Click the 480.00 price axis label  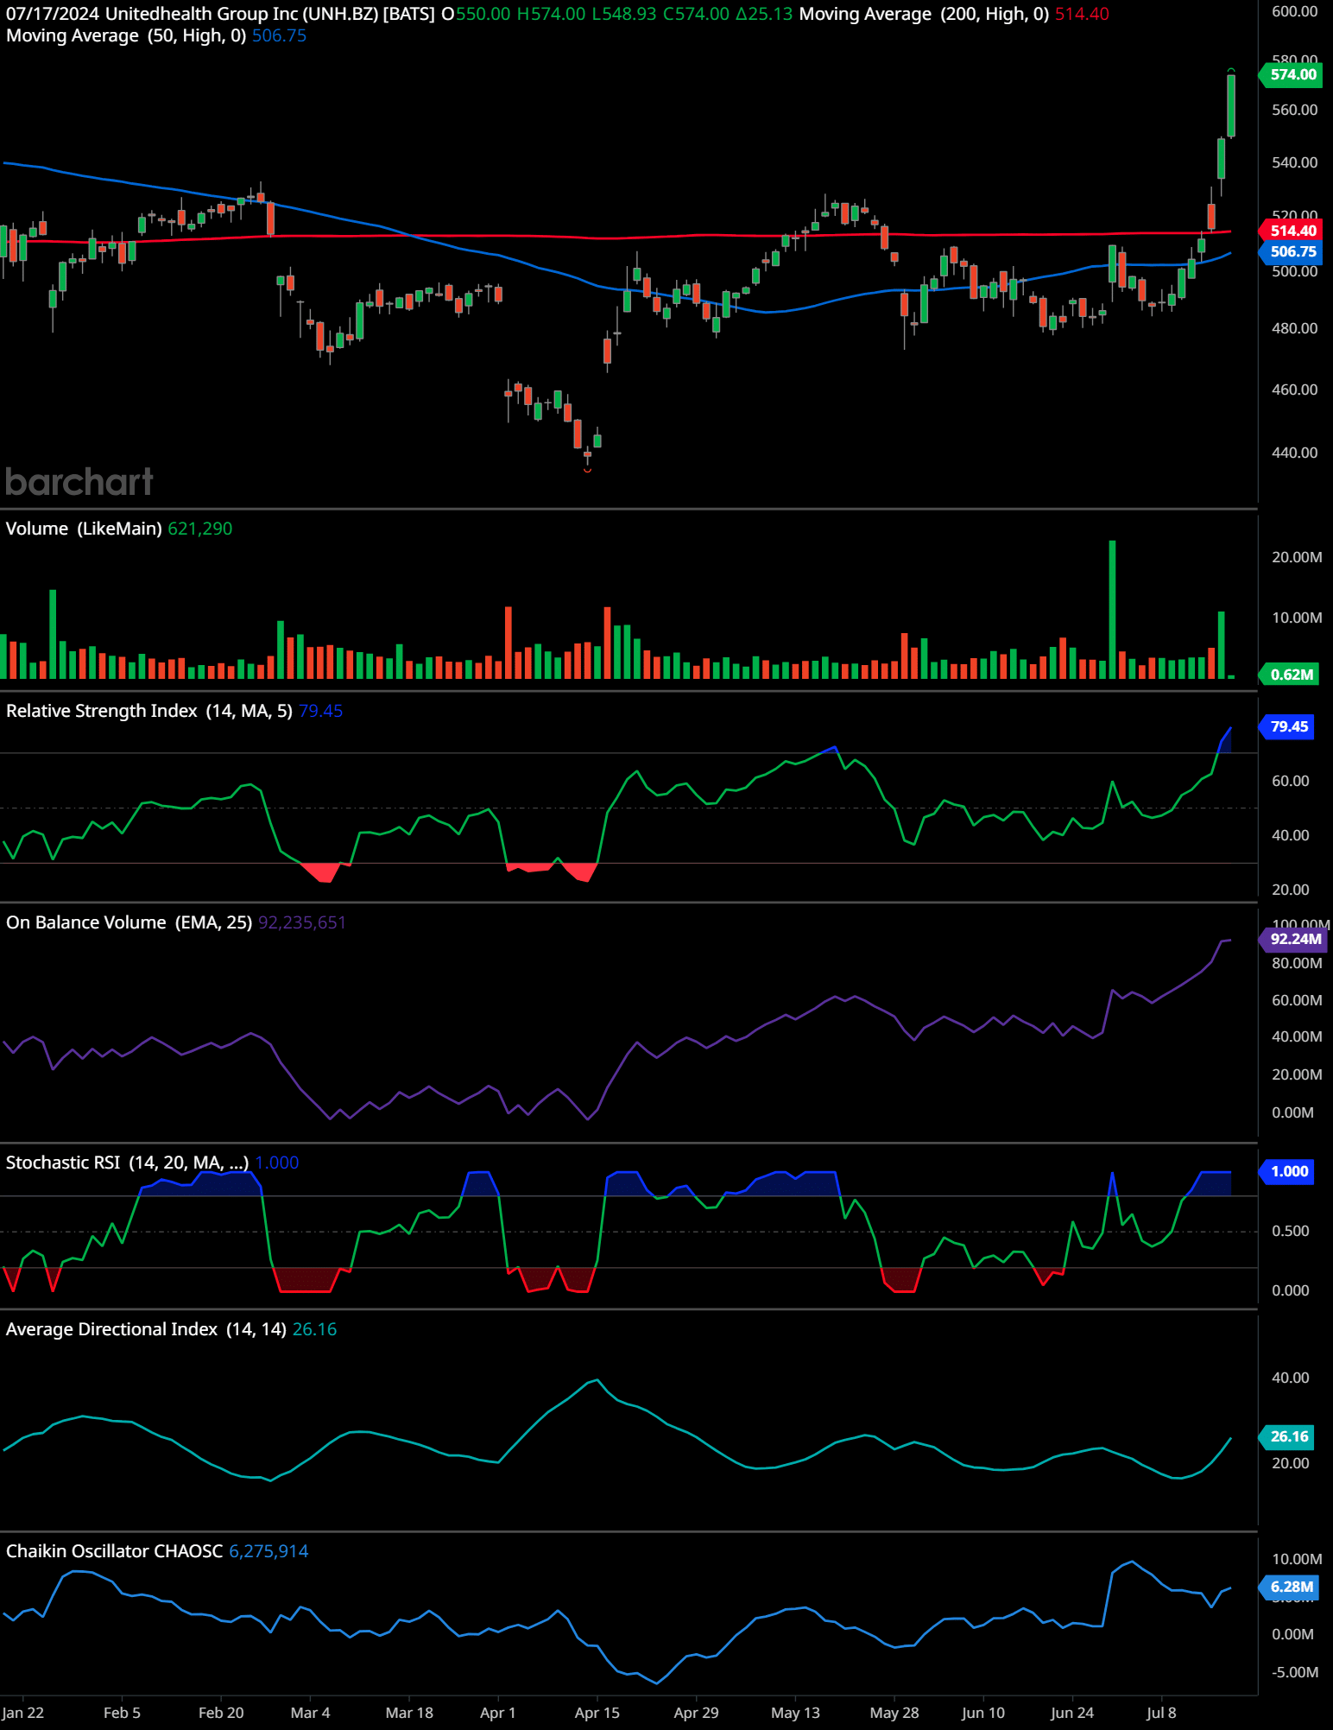pyautogui.click(x=1294, y=328)
